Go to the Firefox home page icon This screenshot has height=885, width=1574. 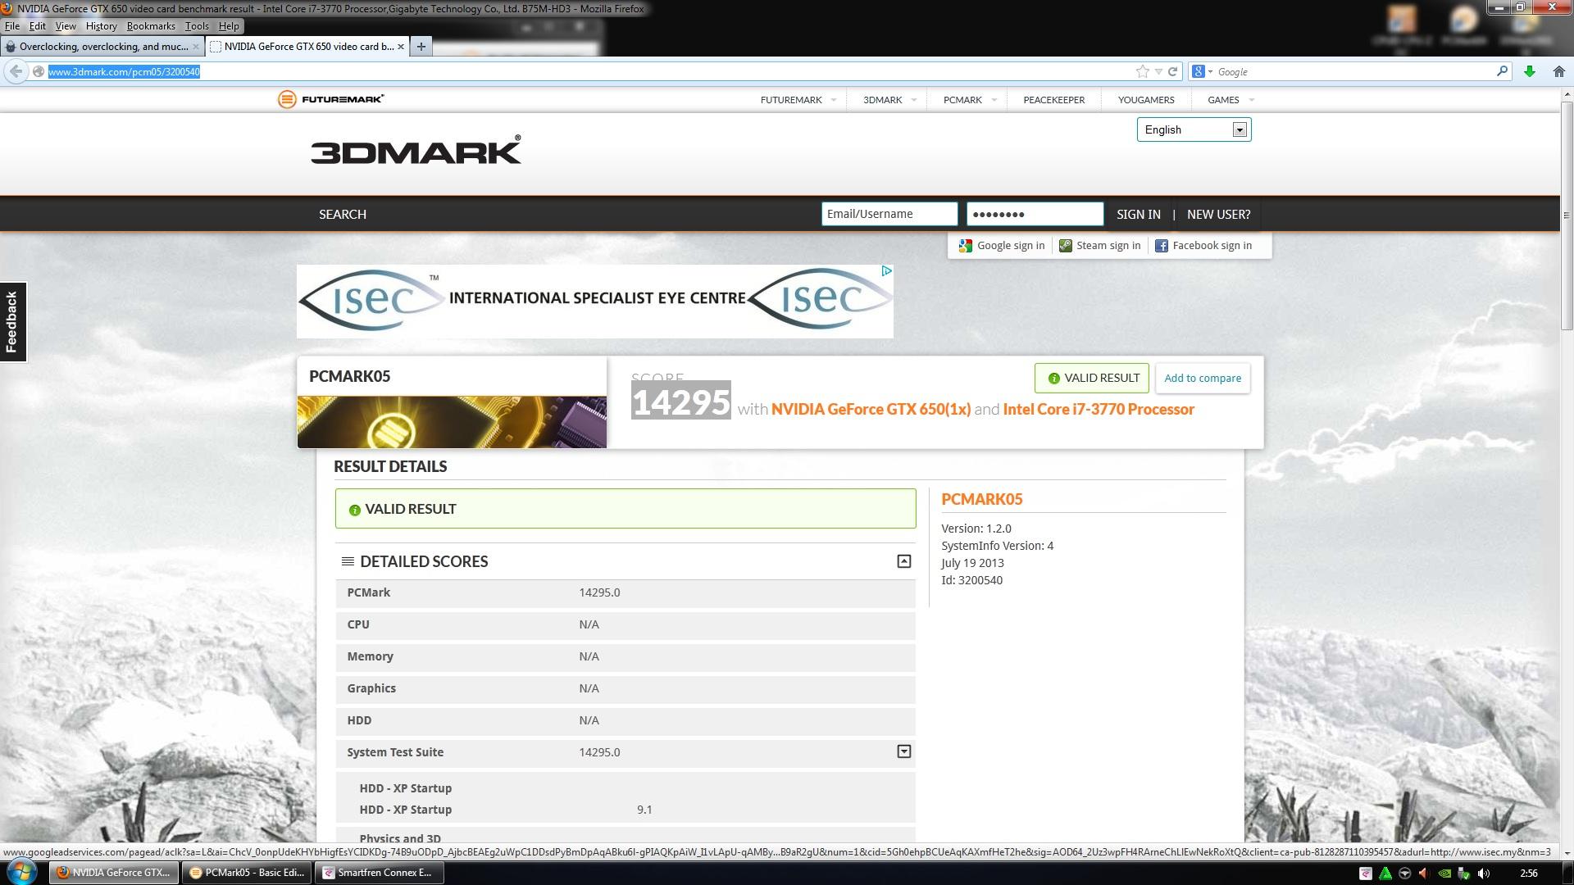(x=1558, y=71)
